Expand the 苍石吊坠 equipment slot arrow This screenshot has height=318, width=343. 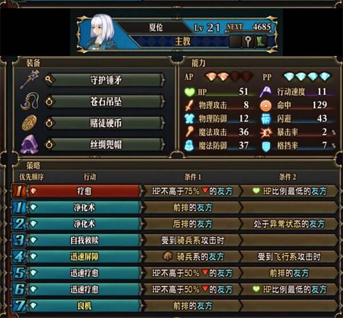coord(163,101)
